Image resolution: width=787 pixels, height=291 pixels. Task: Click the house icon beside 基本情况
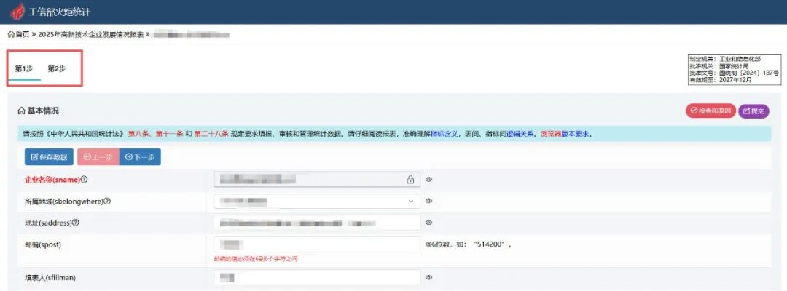[21, 111]
